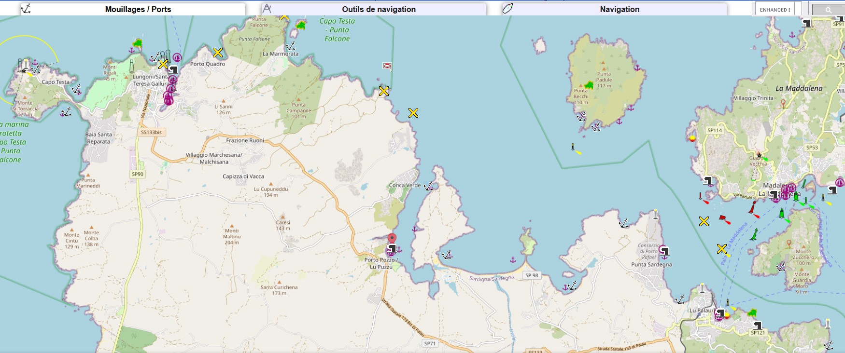Click the harbor icon at Consorzio di Porto Rafael
The image size is (845, 353).
tap(664, 251)
